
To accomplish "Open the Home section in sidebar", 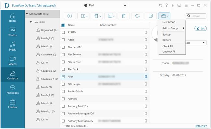I will coord(13,18).
